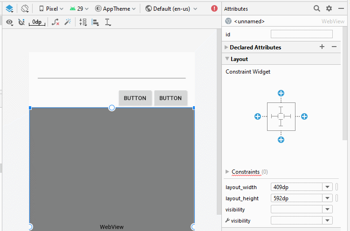
Task: Search attributes with magnifier icon
Action: (317, 8)
